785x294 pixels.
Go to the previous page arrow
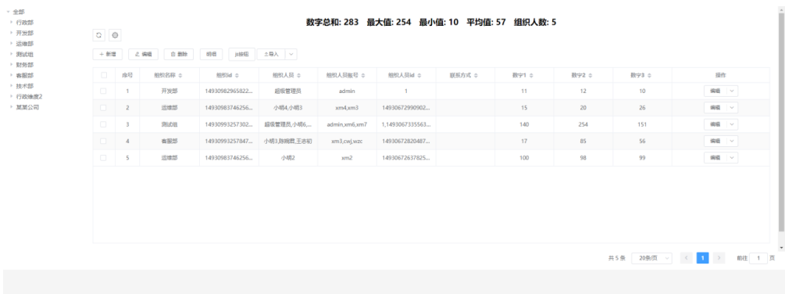click(687, 258)
